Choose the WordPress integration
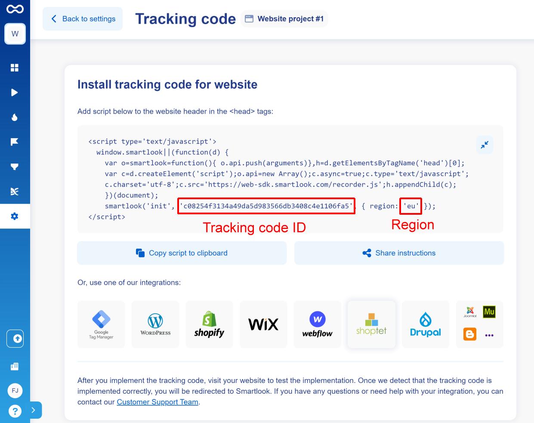Screen dimensions: 534x423 pyautogui.click(x=155, y=324)
